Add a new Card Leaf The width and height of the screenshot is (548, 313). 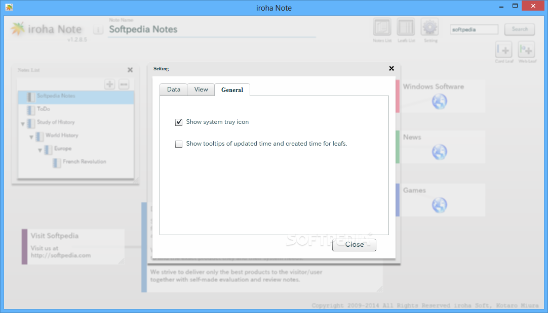(x=503, y=50)
